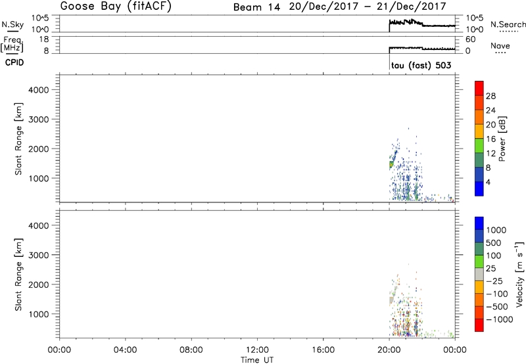Image resolution: width=526 pixels, height=364 pixels.
Task: Click the yellow-orange 16–20 dB Power swatch
Action: (479, 131)
